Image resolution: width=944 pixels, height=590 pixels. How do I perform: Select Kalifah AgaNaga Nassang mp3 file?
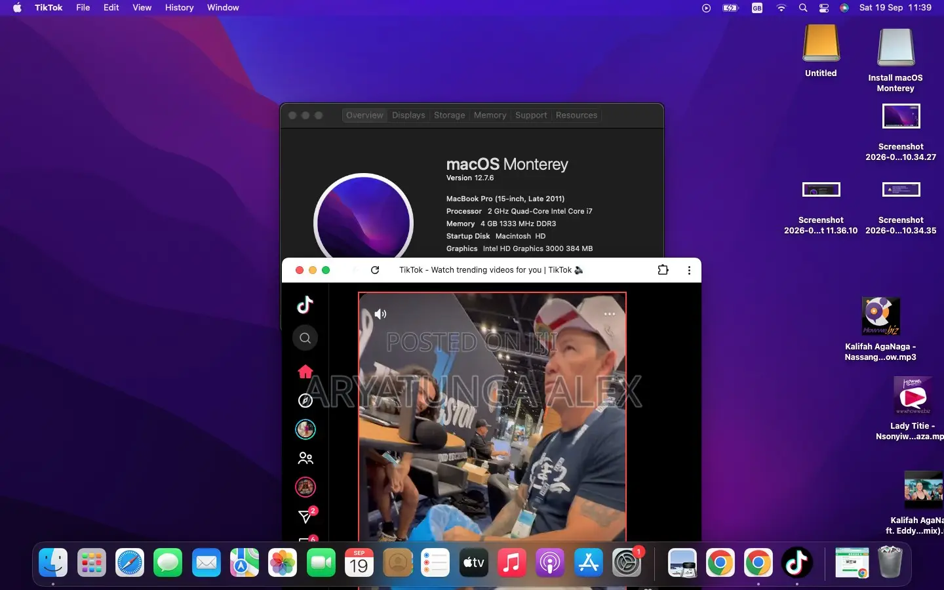tap(880, 329)
